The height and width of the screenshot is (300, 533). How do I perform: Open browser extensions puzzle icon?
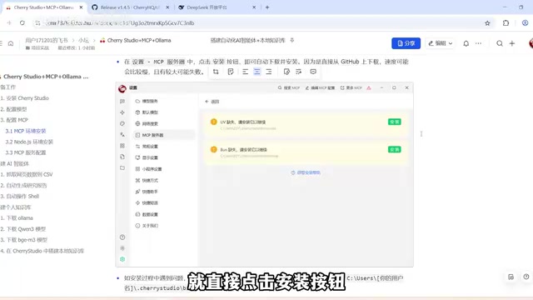[x=506, y=23]
